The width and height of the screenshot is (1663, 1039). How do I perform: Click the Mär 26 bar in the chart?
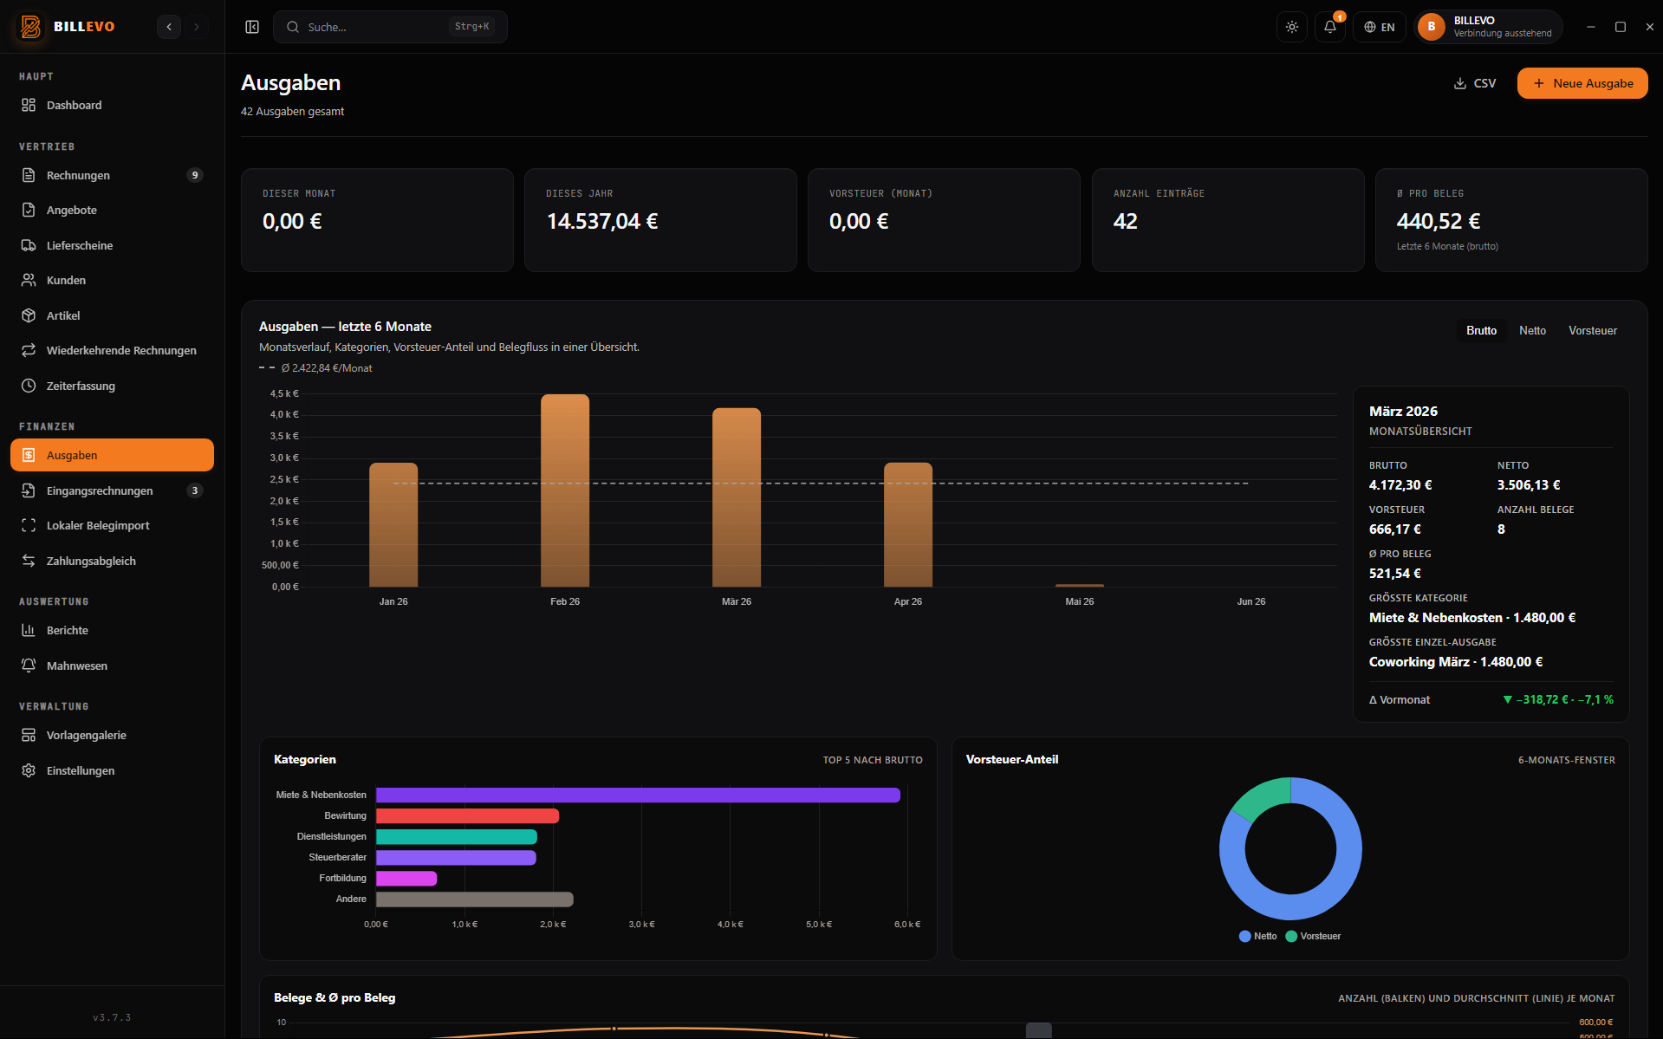click(737, 497)
